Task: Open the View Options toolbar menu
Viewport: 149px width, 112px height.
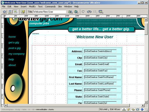Action: click(101, 12)
